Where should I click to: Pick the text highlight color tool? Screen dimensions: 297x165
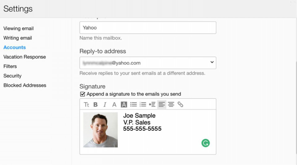(124, 104)
